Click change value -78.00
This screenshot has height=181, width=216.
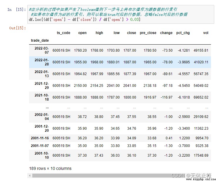pyautogui.click(x=168, y=62)
